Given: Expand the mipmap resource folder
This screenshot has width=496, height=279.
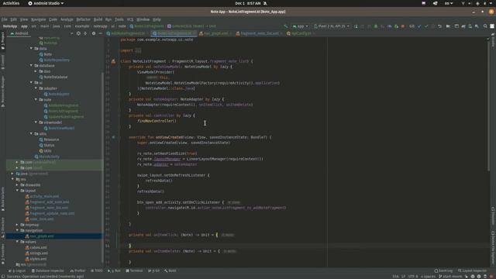Looking at the screenshot, I should [x=17, y=225].
